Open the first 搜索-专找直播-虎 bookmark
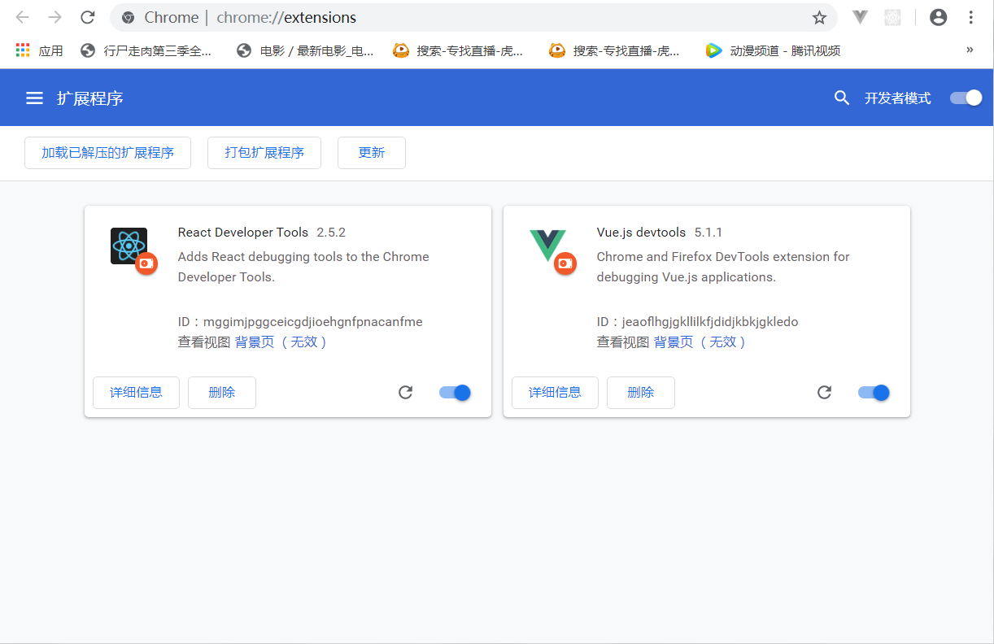Viewport: 994px width, 644px height. [x=458, y=50]
